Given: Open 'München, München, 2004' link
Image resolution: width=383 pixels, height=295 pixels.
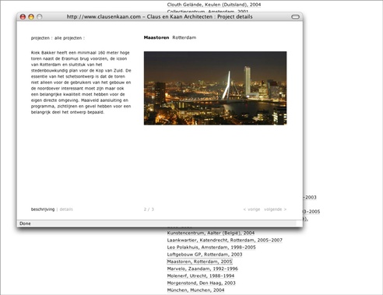Looking at the screenshot, I should point(195,290).
